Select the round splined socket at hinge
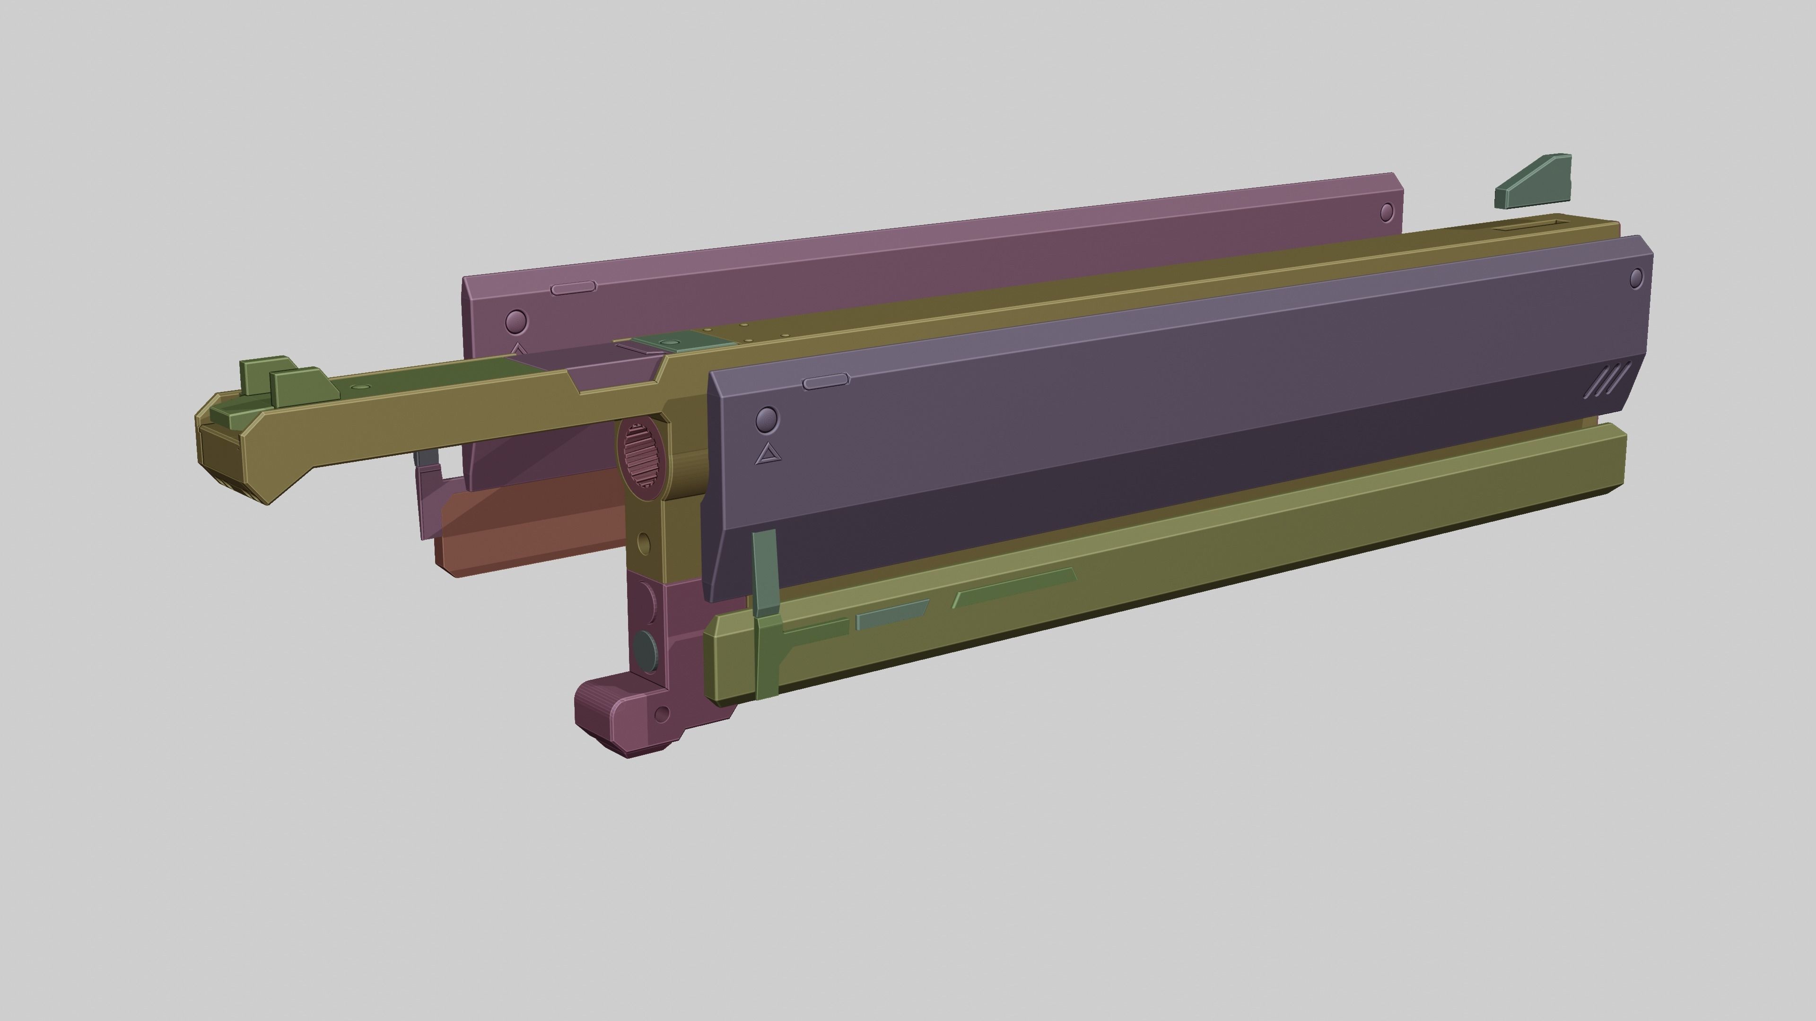Image resolution: width=1816 pixels, height=1021 pixels. pos(642,457)
